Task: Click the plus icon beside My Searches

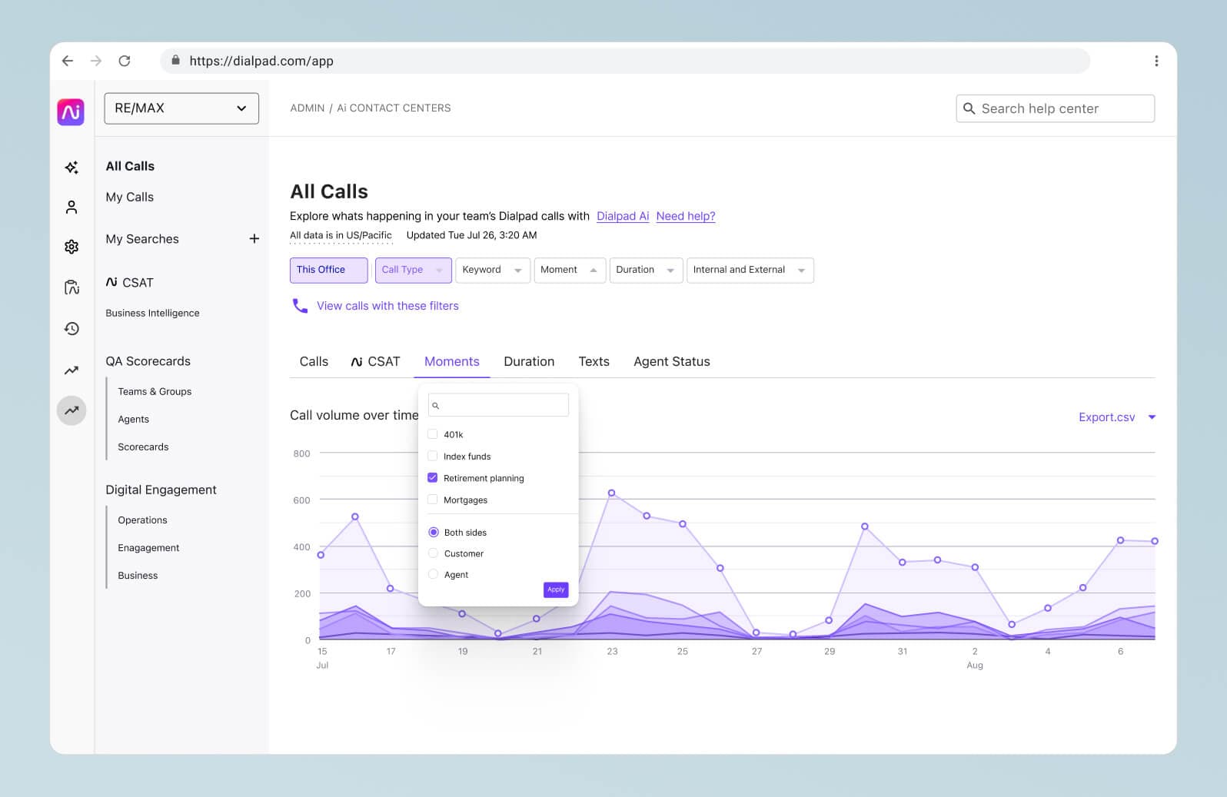Action: tap(254, 239)
